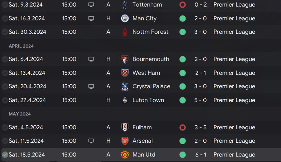Screen dimensions: 281x162
Task: Toggle the checkmark beside Sat, 6.4.2024
Action: [x=5, y=59]
